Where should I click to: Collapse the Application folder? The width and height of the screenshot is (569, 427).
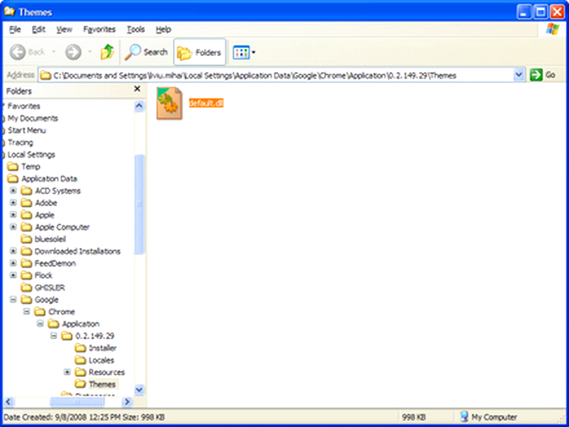[40, 324]
